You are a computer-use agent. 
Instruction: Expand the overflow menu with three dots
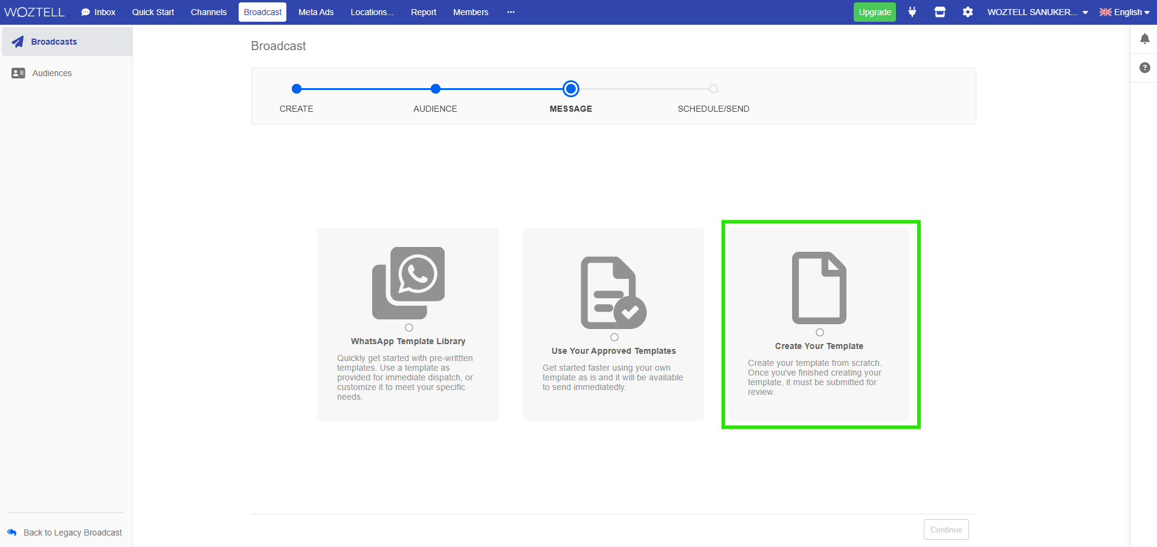pyautogui.click(x=511, y=11)
